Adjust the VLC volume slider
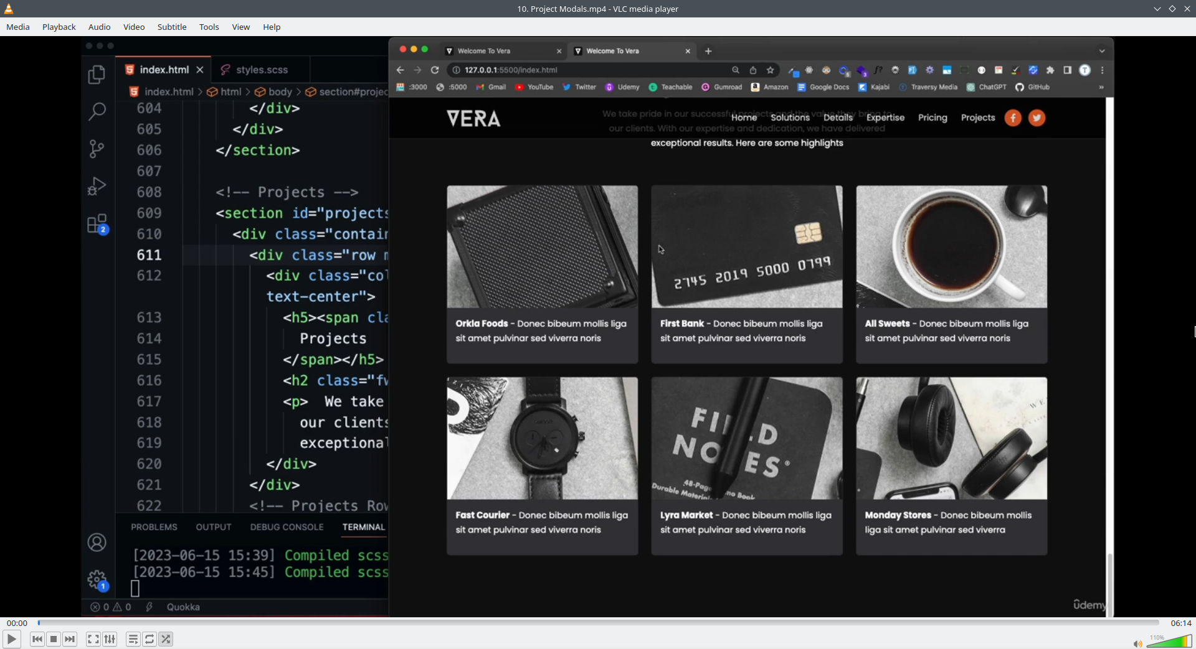Screen dimensions: 1196x649 pos(1169,642)
